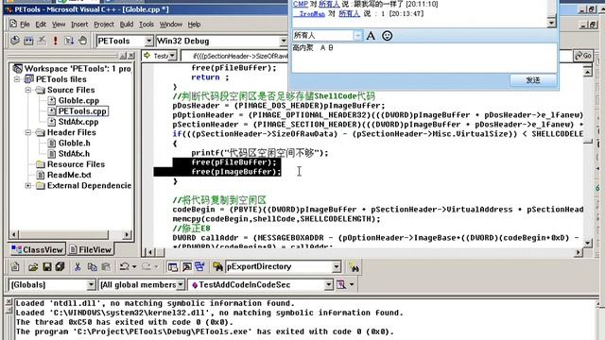605x340 pixels.
Task: Open the Build menu
Action: click(126, 25)
